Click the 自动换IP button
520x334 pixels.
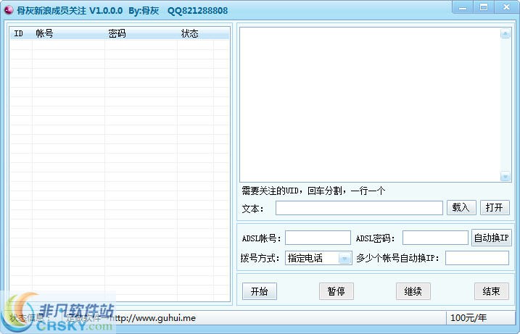(492, 238)
